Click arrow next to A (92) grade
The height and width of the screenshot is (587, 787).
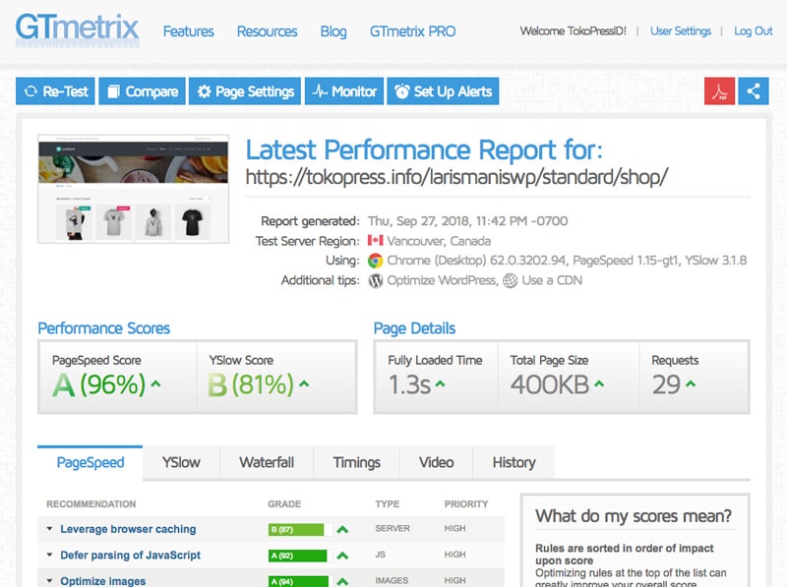tap(342, 556)
